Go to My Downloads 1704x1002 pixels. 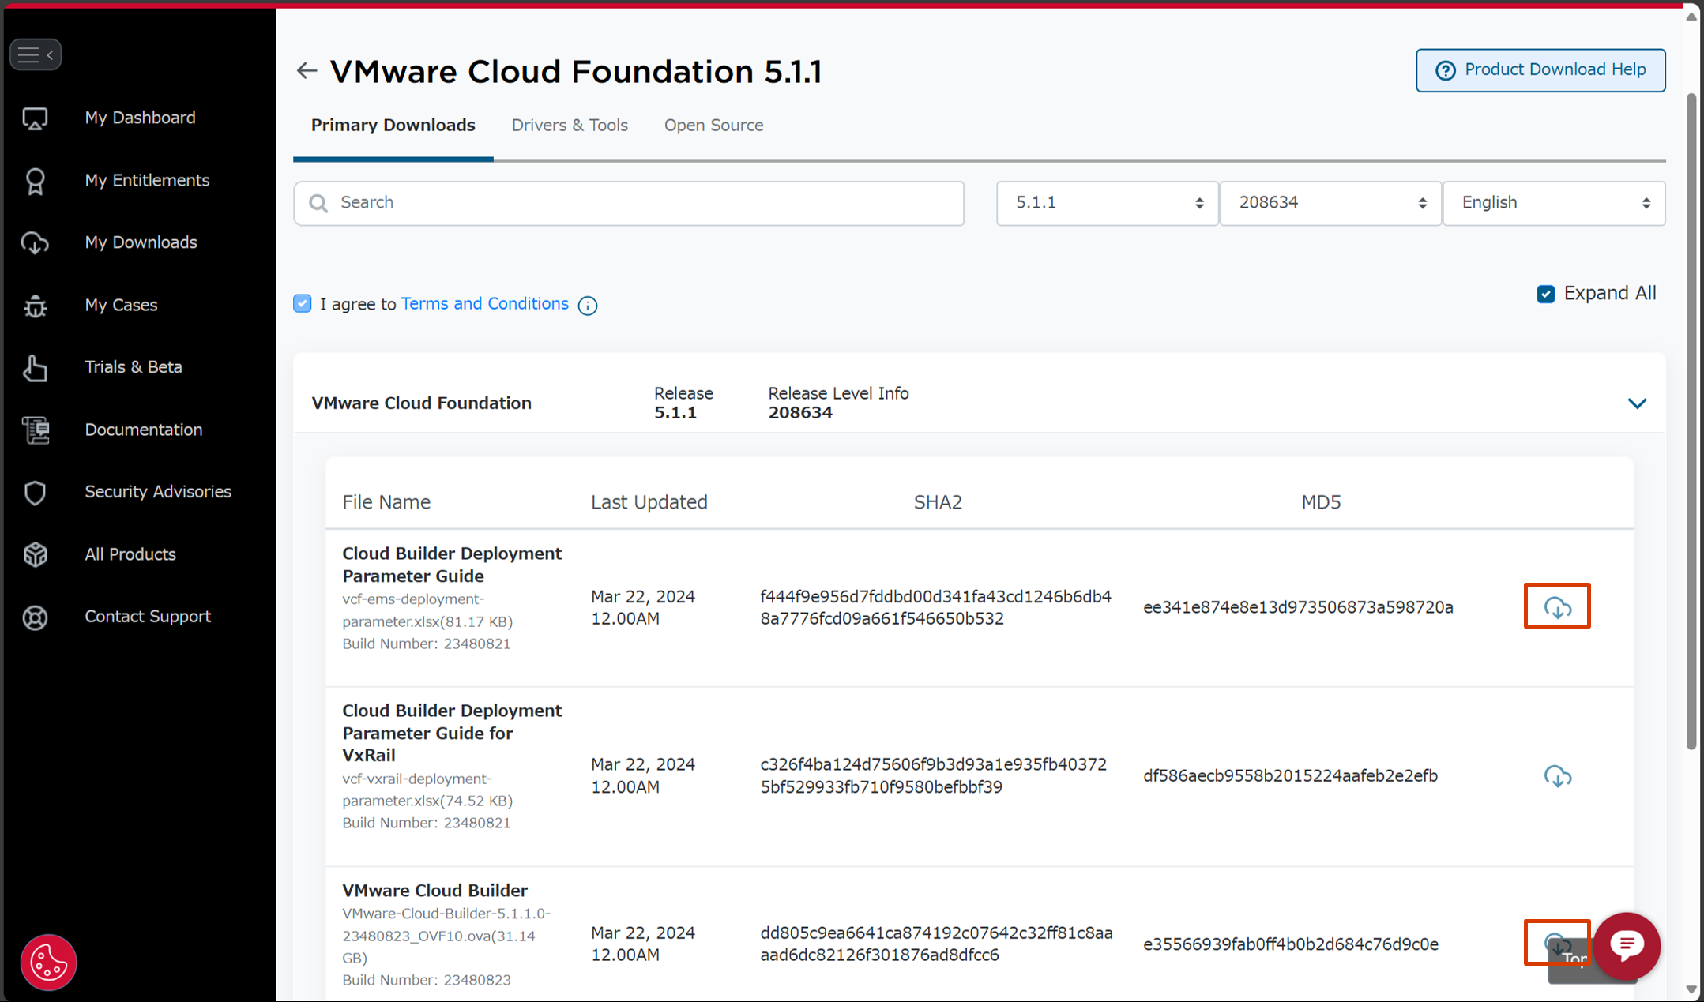click(x=141, y=242)
